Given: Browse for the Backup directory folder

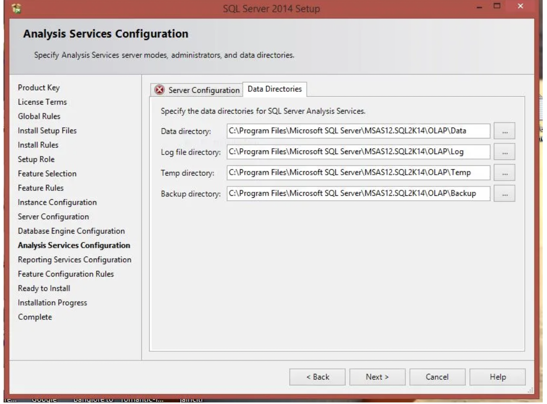Looking at the screenshot, I should [504, 194].
